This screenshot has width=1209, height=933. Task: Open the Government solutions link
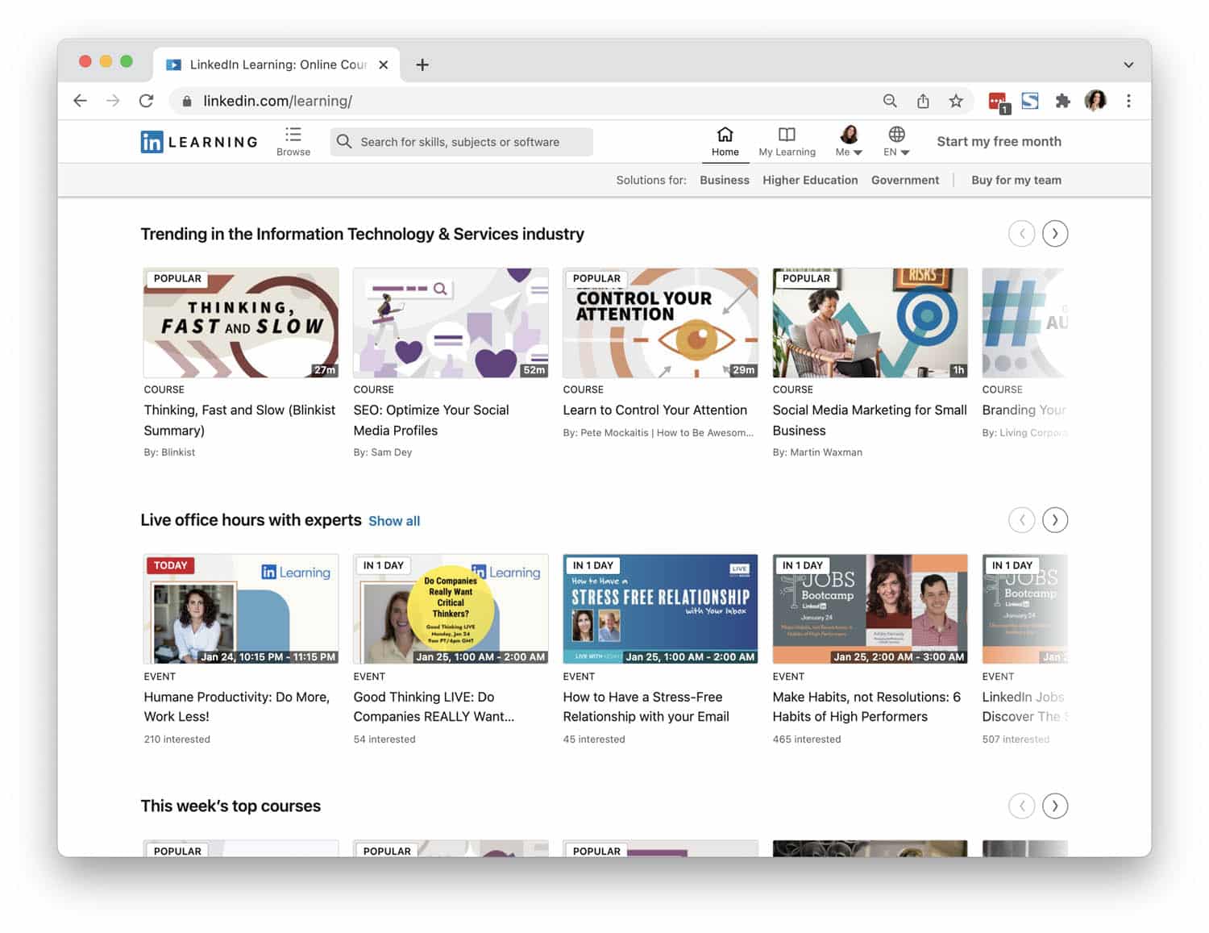(x=905, y=180)
